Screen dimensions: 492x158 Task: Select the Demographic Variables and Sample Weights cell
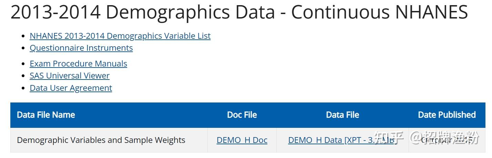[x=101, y=140]
